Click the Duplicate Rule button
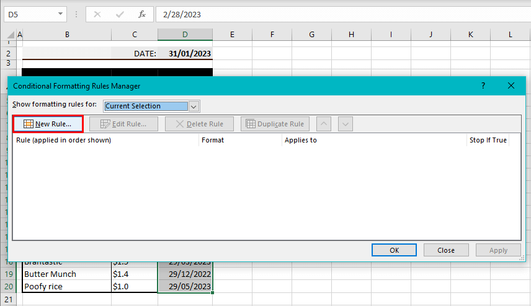 [x=275, y=124]
